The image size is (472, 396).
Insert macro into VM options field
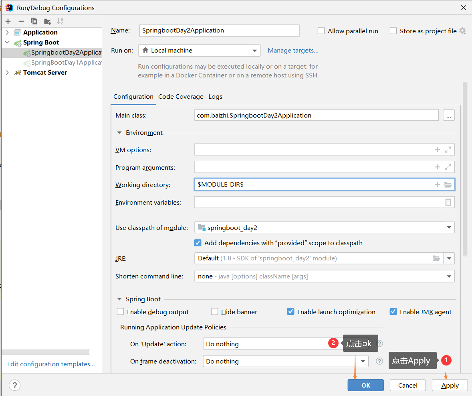tap(438, 150)
